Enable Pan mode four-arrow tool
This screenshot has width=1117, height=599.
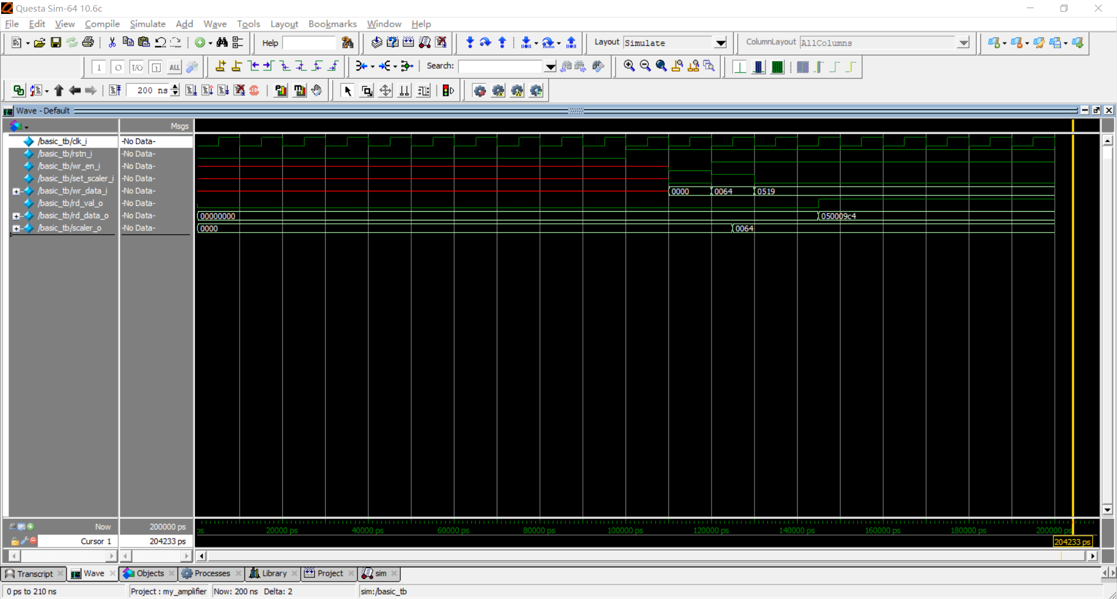pos(385,90)
